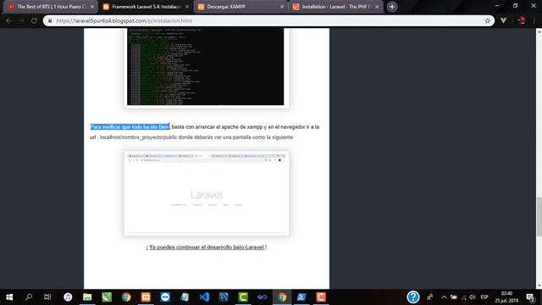Close The Best of BTS tab
The width and height of the screenshot is (542, 305).
click(92, 7)
